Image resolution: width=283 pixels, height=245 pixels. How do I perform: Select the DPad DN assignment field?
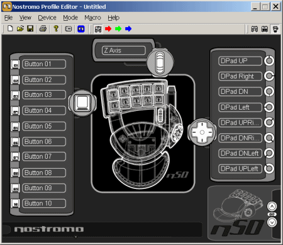(240, 91)
